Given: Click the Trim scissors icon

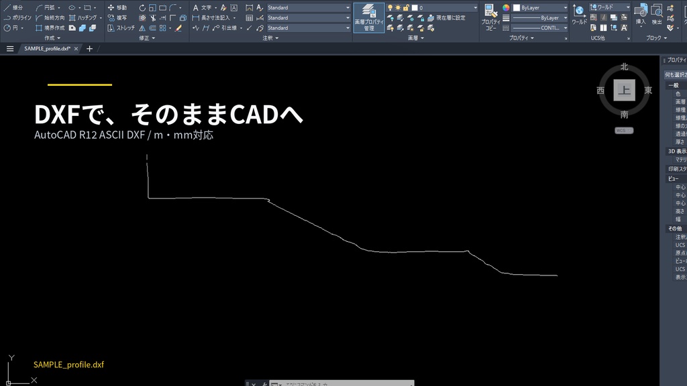Looking at the screenshot, I should click(x=152, y=17).
